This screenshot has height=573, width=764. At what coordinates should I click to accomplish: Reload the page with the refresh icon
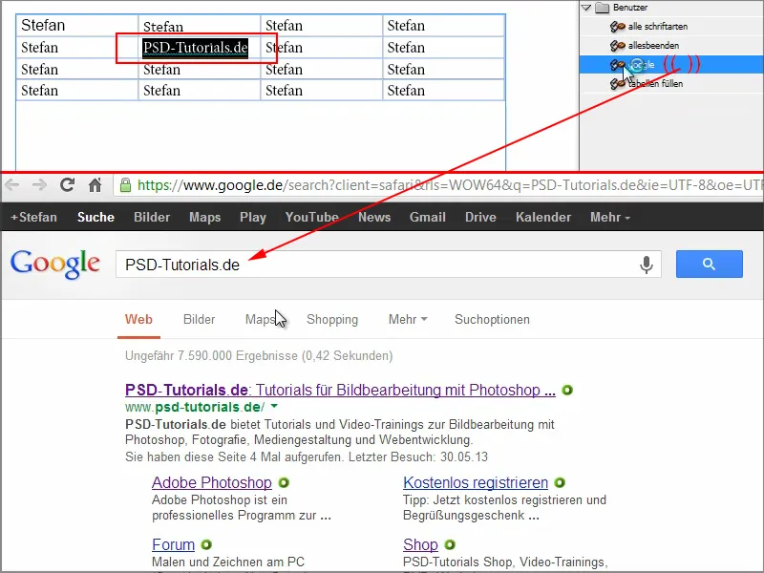[67, 184]
